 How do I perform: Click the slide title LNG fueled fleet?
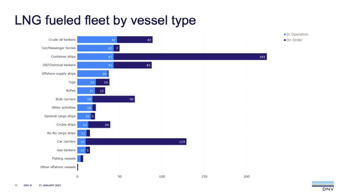pyautogui.click(x=105, y=20)
